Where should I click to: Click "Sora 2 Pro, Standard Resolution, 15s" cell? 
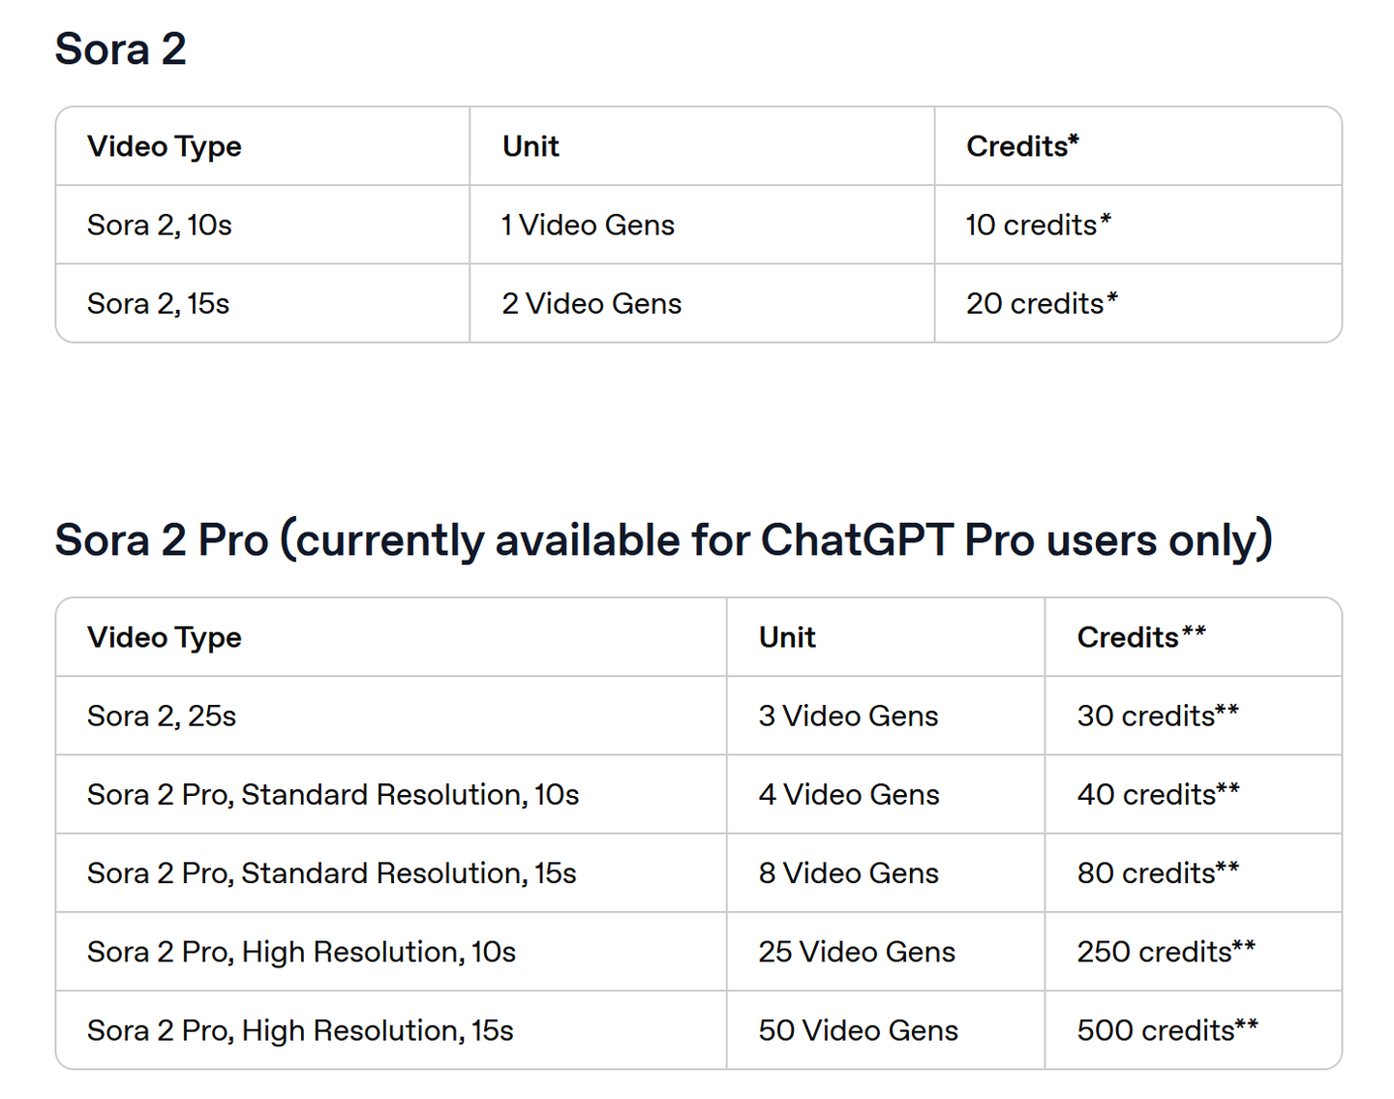pyautogui.click(x=332, y=873)
